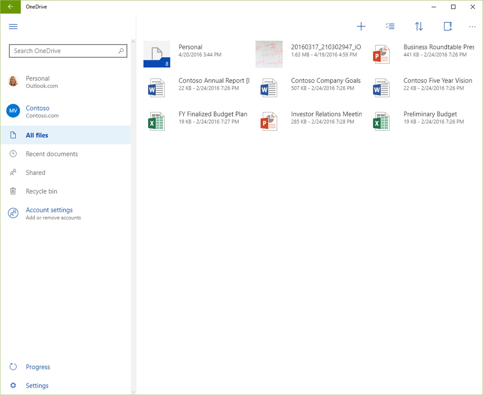Screen dimensions: 483x395
Task: Switch to Recent documents view
Action: [51, 154]
